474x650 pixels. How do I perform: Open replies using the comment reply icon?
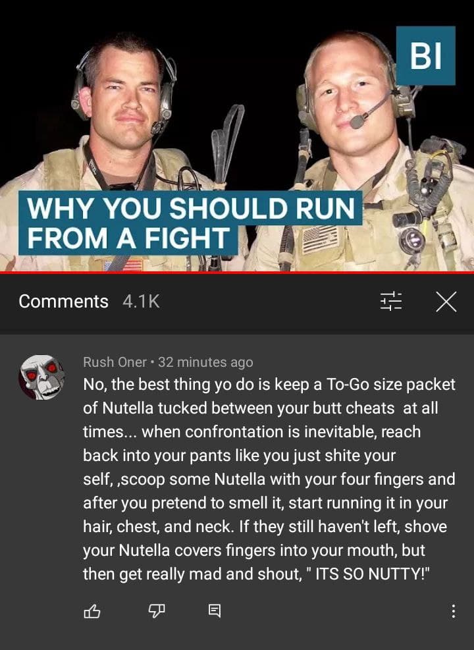pyautogui.click(x=214, y=610)
